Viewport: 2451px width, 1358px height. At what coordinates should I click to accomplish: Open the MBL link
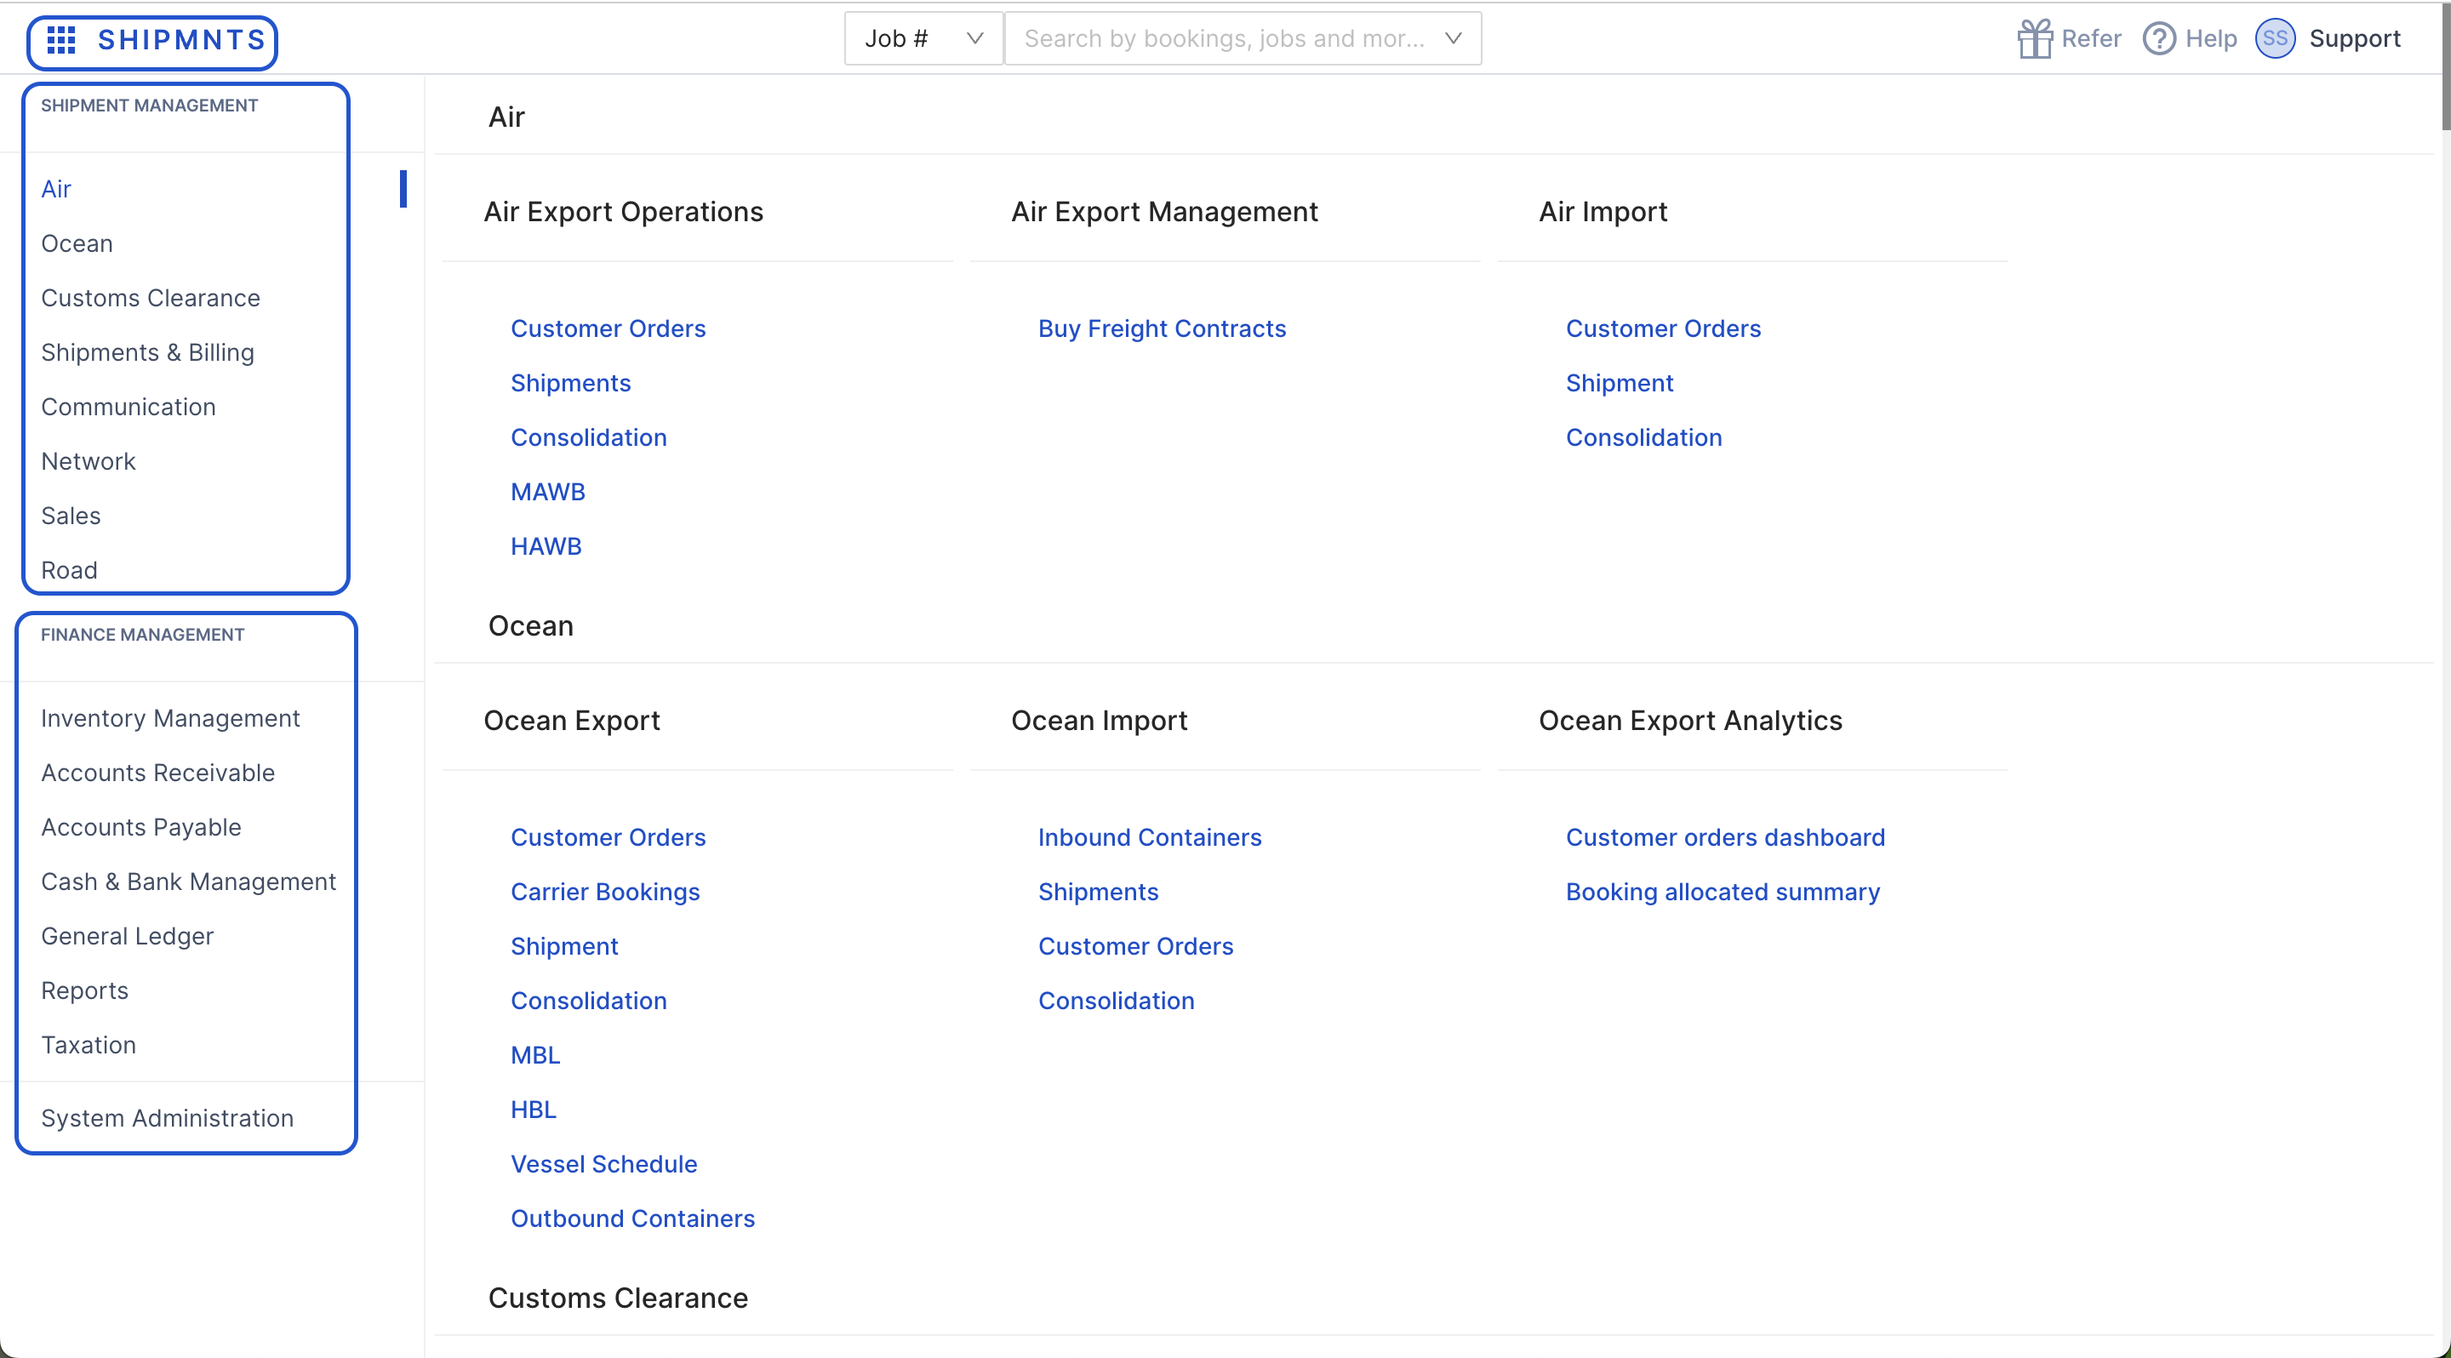click(535, 1054)
